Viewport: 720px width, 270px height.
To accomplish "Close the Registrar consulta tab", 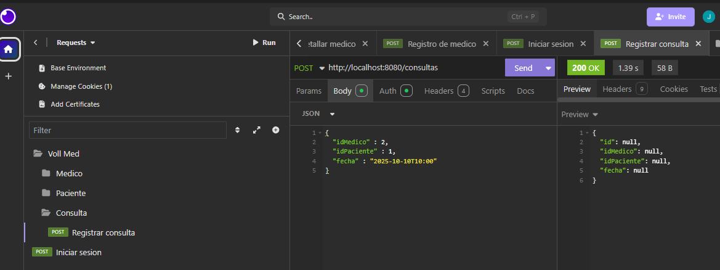I will (x=698, y=44).
